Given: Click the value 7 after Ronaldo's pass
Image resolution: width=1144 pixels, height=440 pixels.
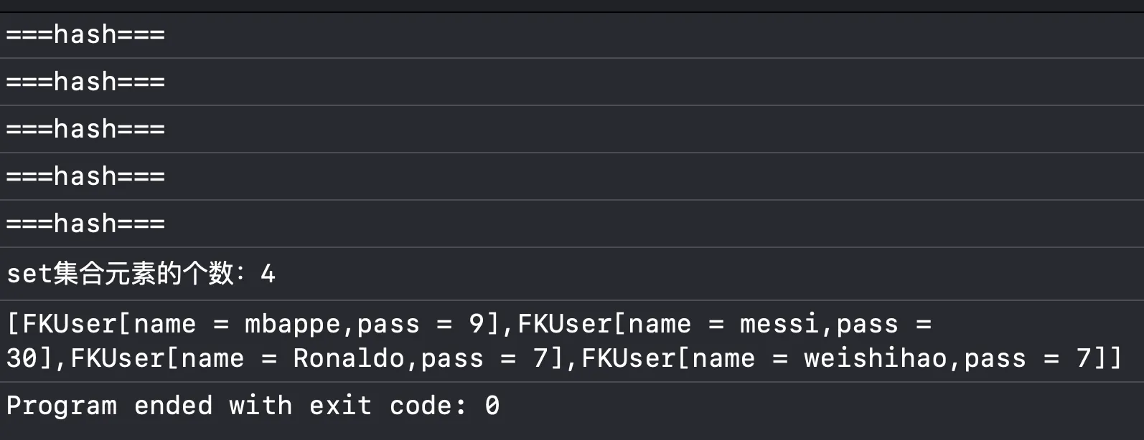Looking at the screenshot, I should tap(540, 358).
